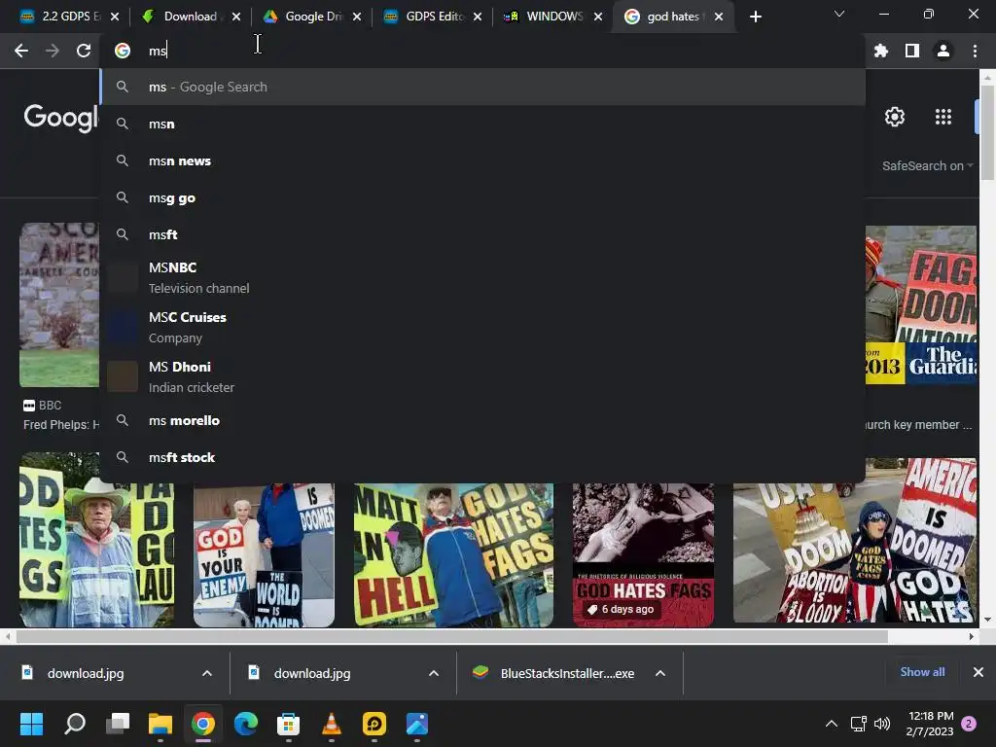Select the 'msn' suggestion

[482, 124]
